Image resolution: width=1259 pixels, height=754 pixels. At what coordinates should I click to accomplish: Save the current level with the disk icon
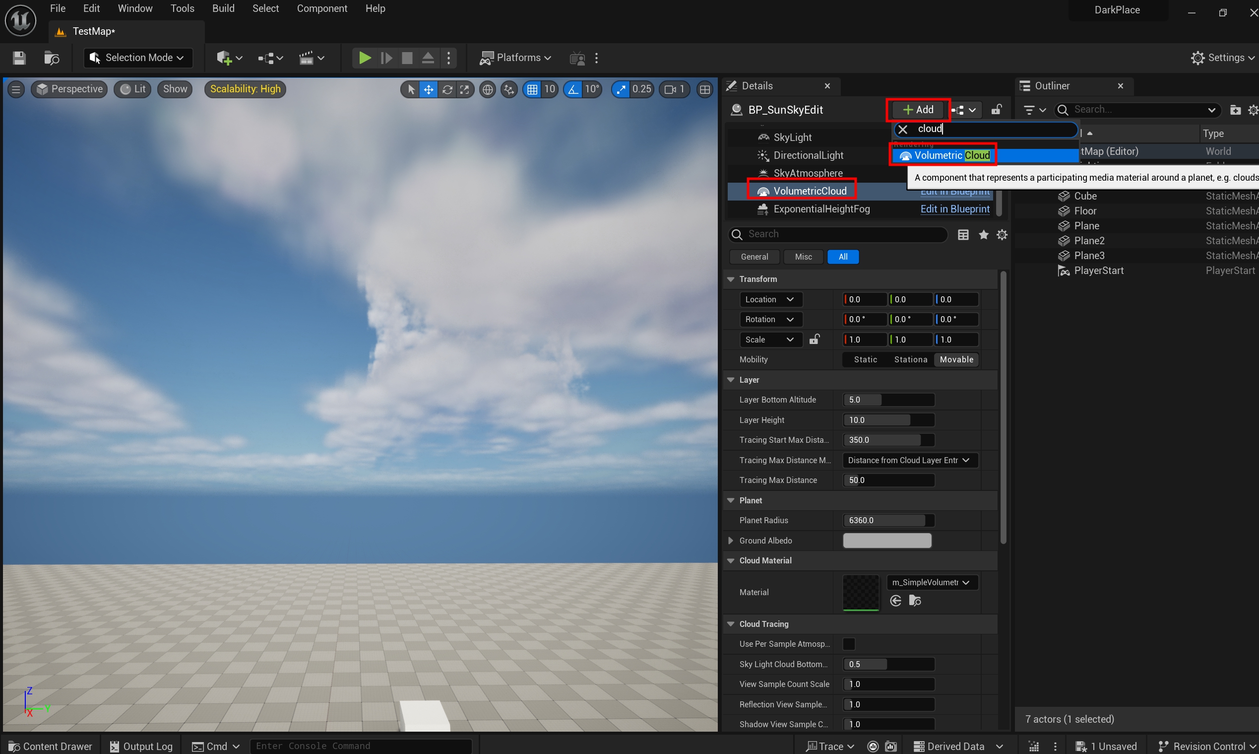click(19, 58)
